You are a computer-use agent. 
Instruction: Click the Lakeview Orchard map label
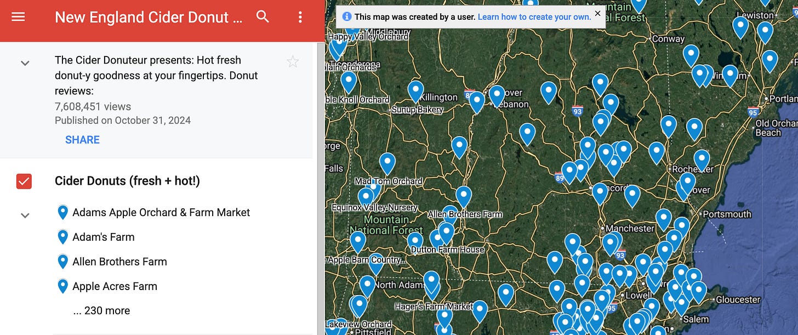358,325
